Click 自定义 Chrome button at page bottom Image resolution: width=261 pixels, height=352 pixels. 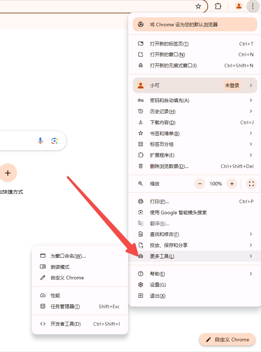pyautogui.click(x=227, y=340)
